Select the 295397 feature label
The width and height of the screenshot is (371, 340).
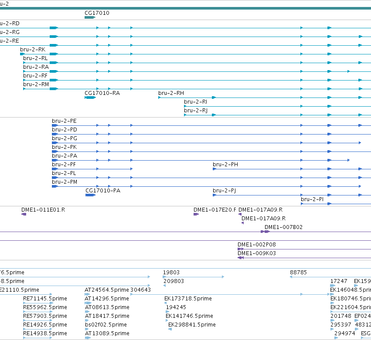(x=341, y=325)
